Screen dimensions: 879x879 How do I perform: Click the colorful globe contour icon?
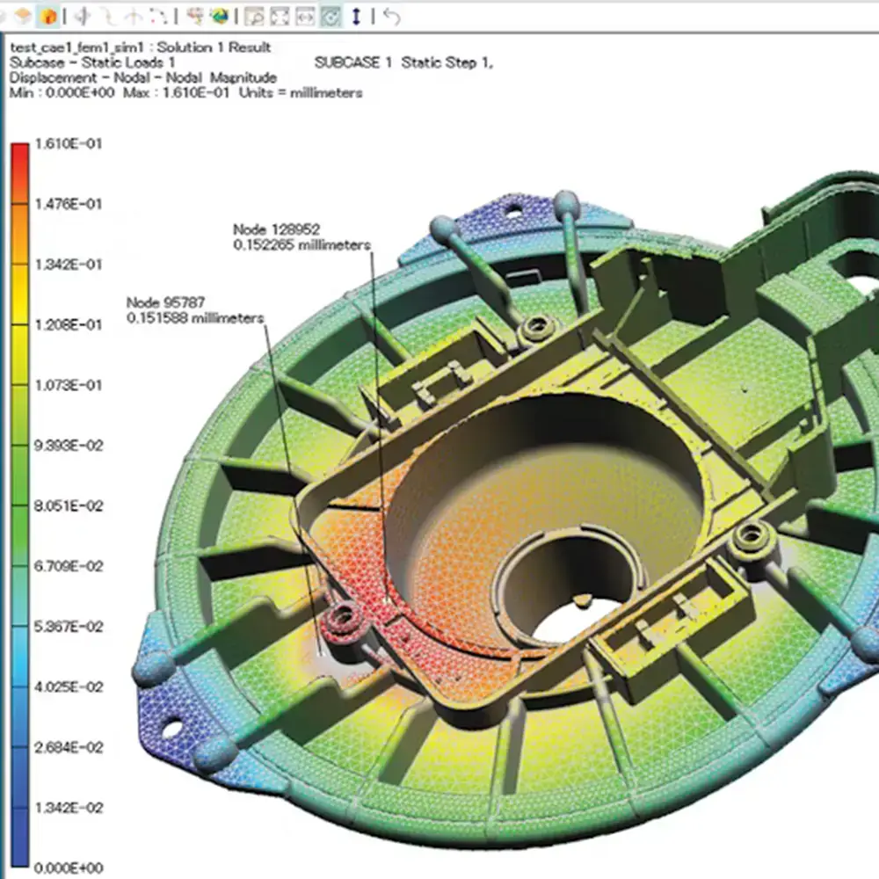(220, 17)
